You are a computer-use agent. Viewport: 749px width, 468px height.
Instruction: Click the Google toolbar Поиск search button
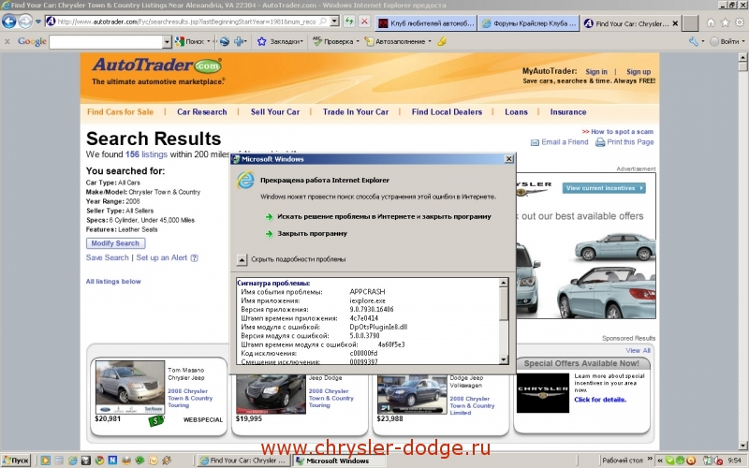[x=190, y=41]
